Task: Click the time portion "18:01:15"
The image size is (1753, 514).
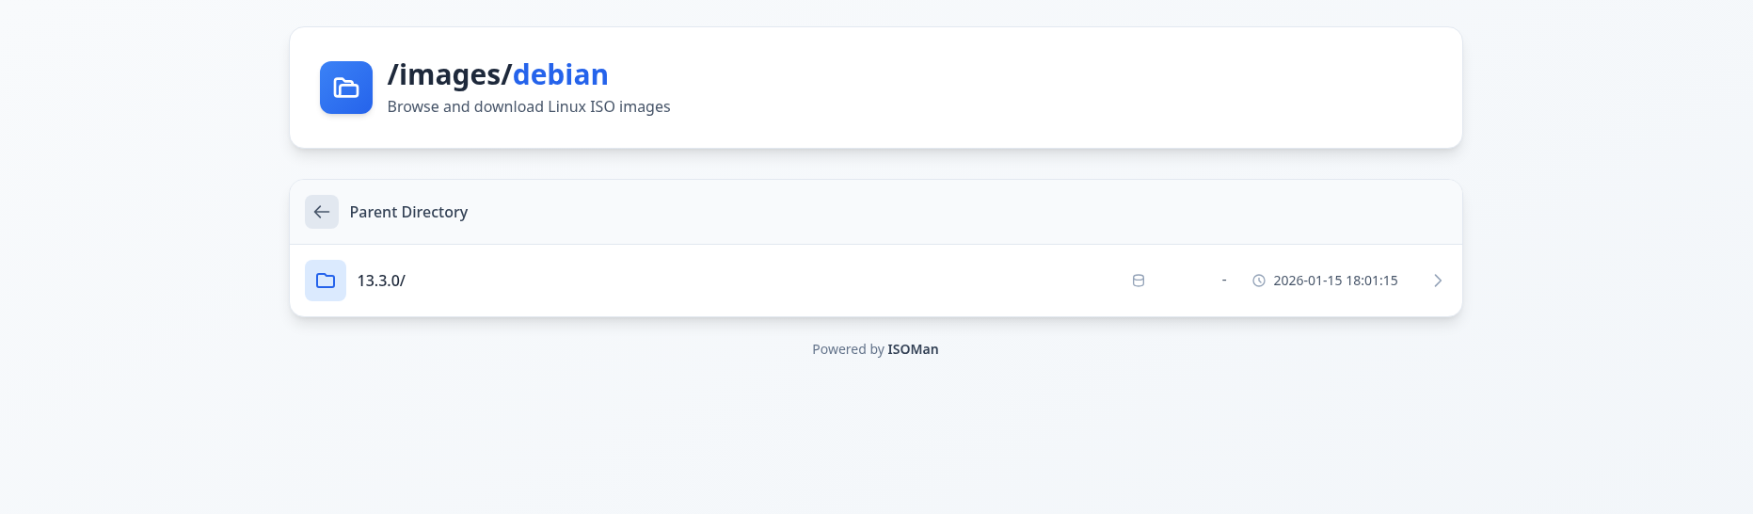Action: (1372, 281)
